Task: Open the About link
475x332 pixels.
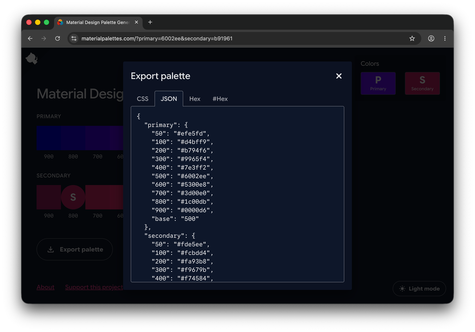Action: click(x=45, y=287)
